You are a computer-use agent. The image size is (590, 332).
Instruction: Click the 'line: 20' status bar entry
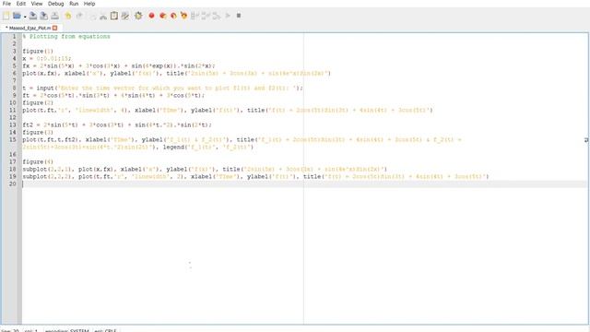10,330
